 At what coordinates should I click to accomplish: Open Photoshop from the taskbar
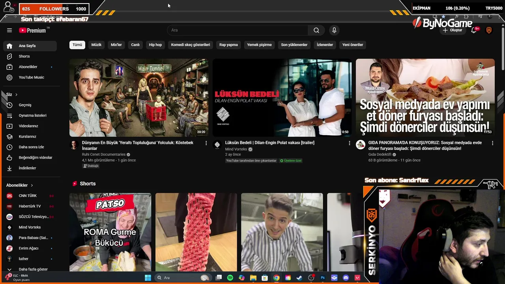point(323,278)
